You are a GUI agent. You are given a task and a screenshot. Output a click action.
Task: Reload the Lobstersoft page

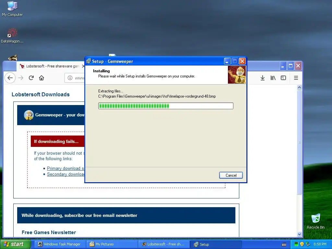[31, 78]
